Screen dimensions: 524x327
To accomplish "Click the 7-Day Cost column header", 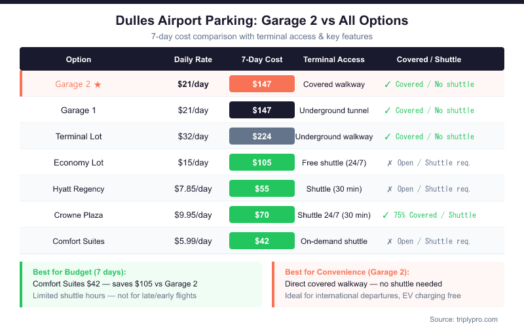I will [262, 60].
